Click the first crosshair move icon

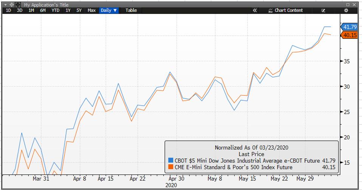pos(11,5)
